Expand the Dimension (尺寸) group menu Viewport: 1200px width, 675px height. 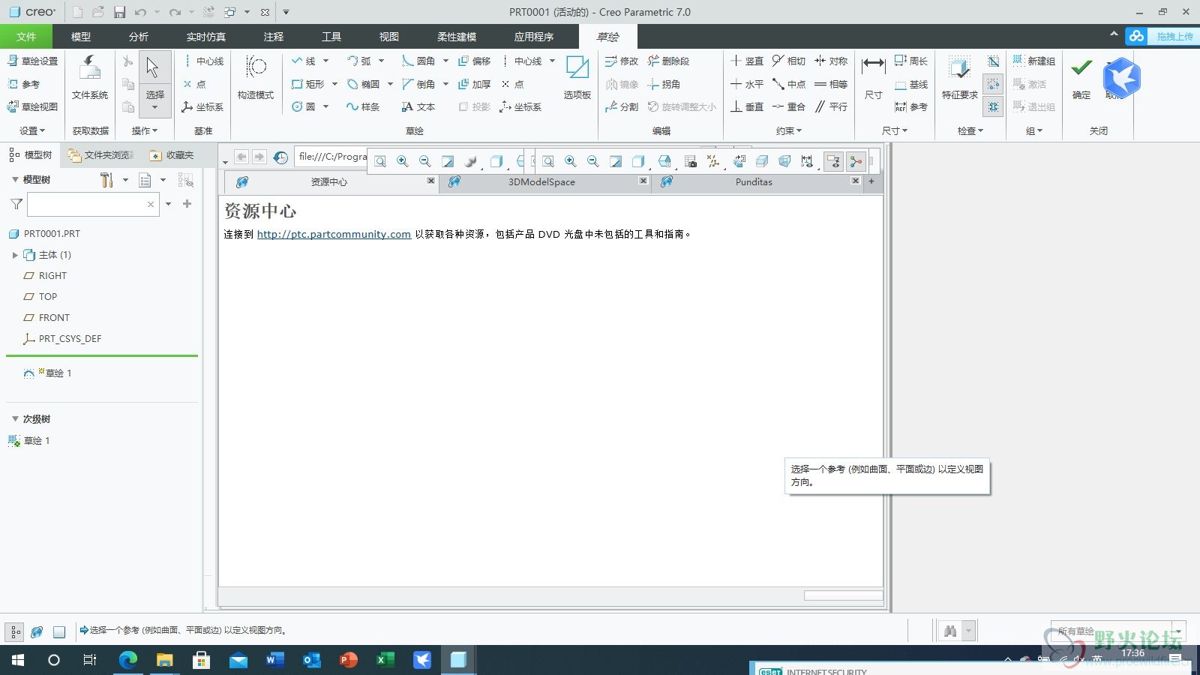895,130
